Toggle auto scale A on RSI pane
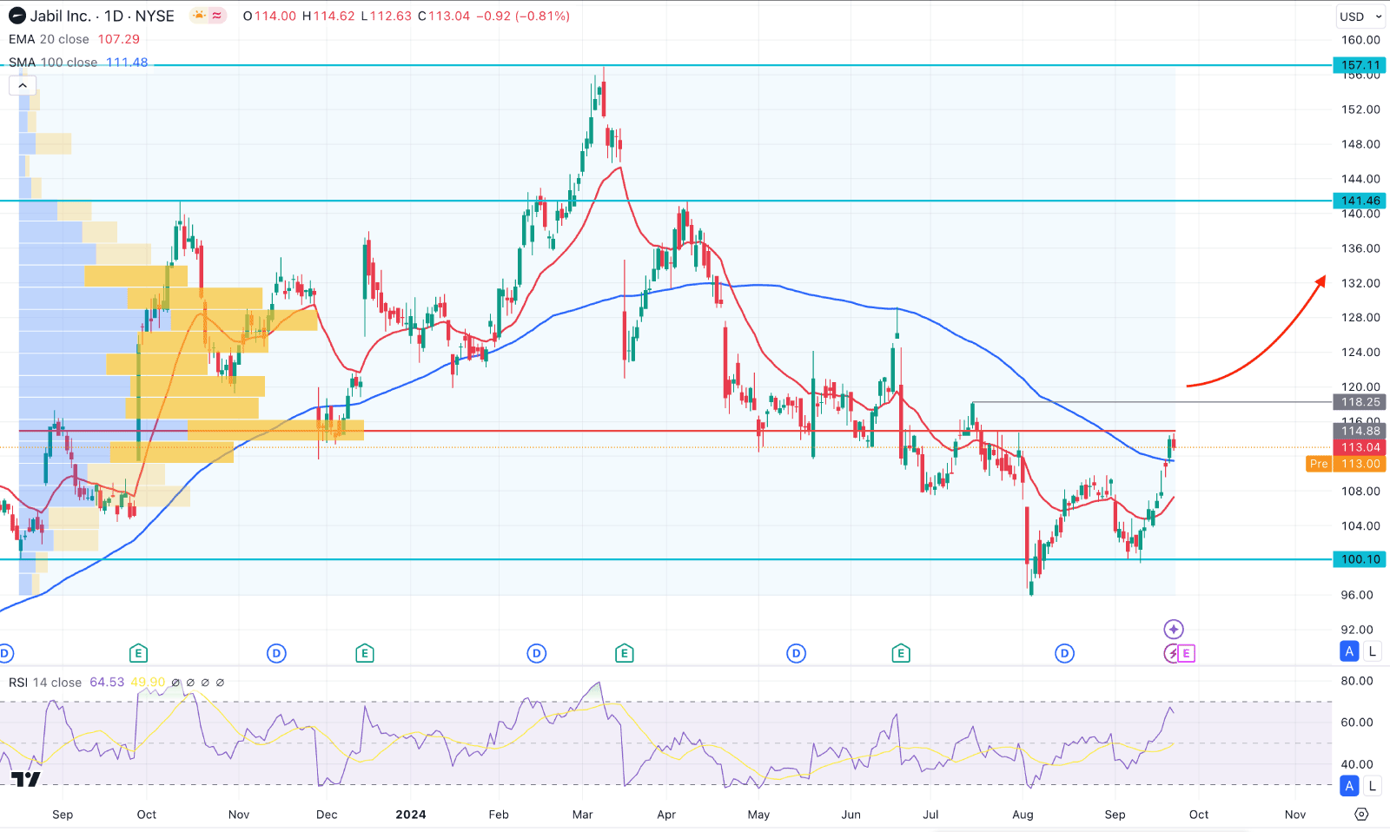 coord(1349,786)
